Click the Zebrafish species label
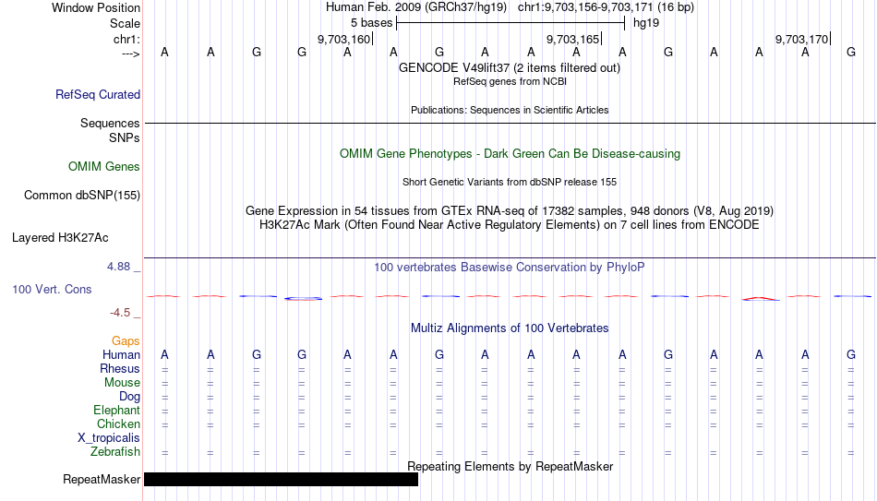Screen dimensions: 877x501 tap(115, 452)
